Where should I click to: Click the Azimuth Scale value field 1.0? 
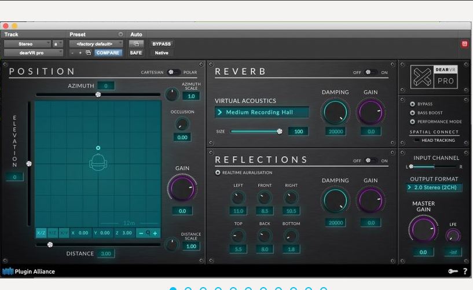click(191, 96)
